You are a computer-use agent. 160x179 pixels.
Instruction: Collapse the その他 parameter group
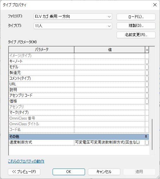click(x=146, y=137)
